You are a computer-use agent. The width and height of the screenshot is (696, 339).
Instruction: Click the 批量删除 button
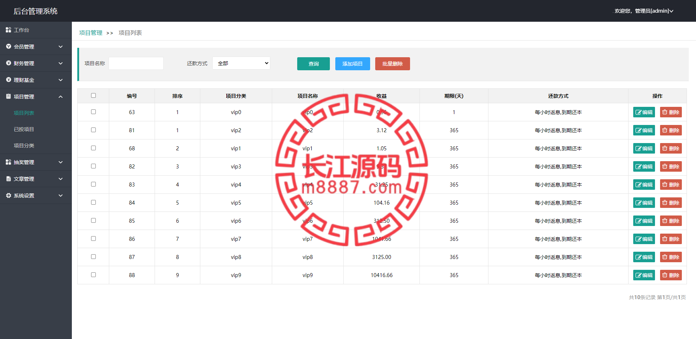pyautogui.click(x=393, y=64)
